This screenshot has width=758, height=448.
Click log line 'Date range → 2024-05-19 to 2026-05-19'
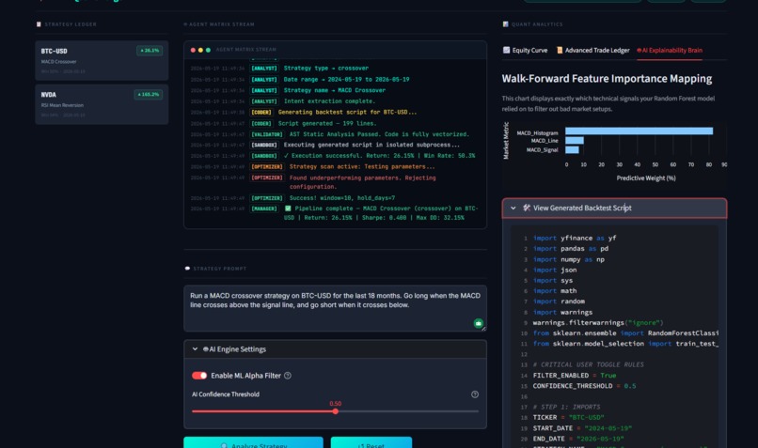(x=346, y=79)
